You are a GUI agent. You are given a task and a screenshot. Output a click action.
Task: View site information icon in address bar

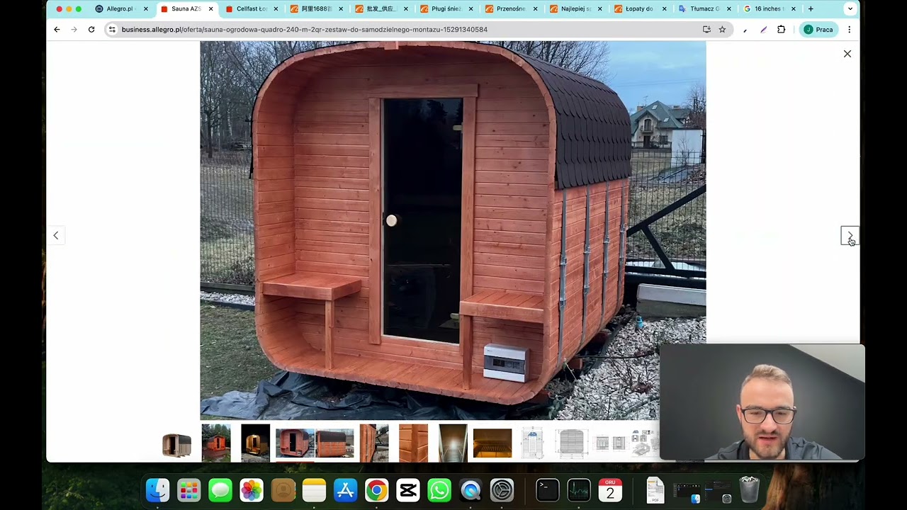[111, 30]
